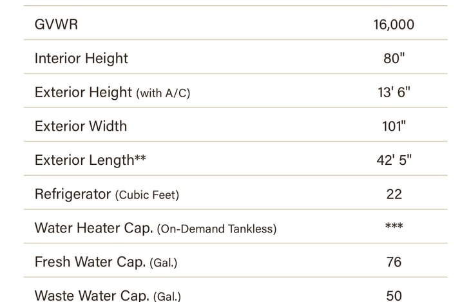
Task: Select the waste water value 50
Action: 394,296
